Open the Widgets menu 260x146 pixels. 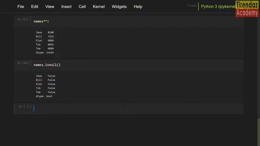119,6
